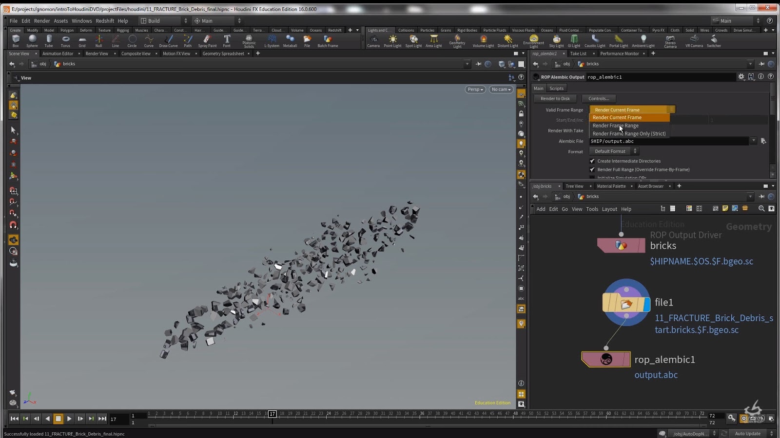Select the Sphere shelf tool

tap(32, 41)
